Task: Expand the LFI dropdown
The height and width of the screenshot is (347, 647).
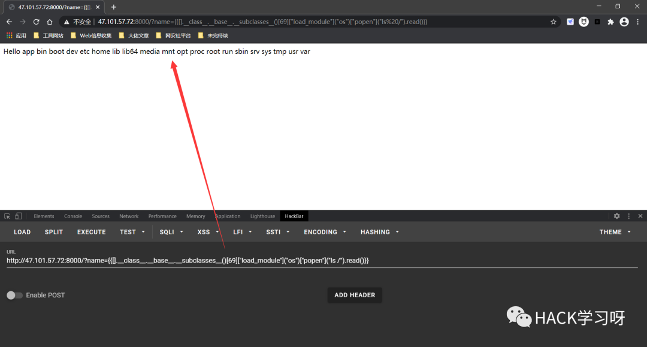Action: click(x=242, y=232)
